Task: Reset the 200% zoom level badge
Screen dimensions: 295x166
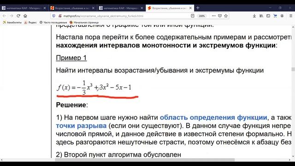Action: coord(202,16)
